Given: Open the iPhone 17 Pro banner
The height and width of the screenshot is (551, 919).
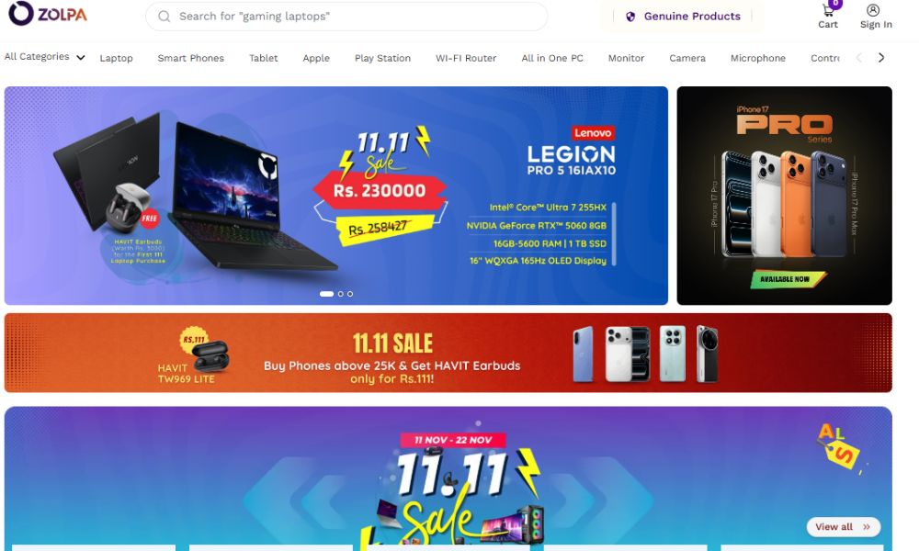Looking at the screenshot, I should [x=784, y=196].
